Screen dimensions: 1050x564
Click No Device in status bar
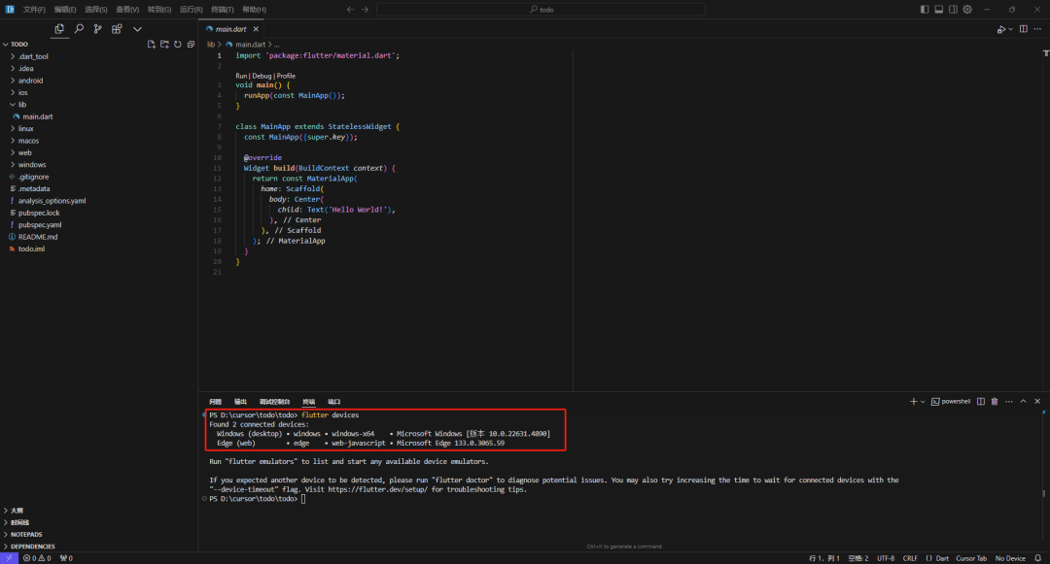click(x=1009, y=558)
